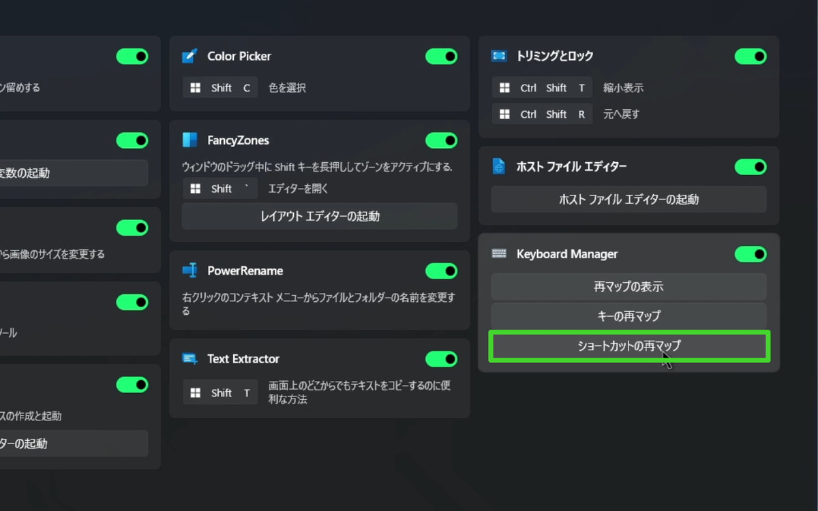Toggle the switch above the 変数の起動 button
This screenshot has height=511, width=818.
(132, 140)
